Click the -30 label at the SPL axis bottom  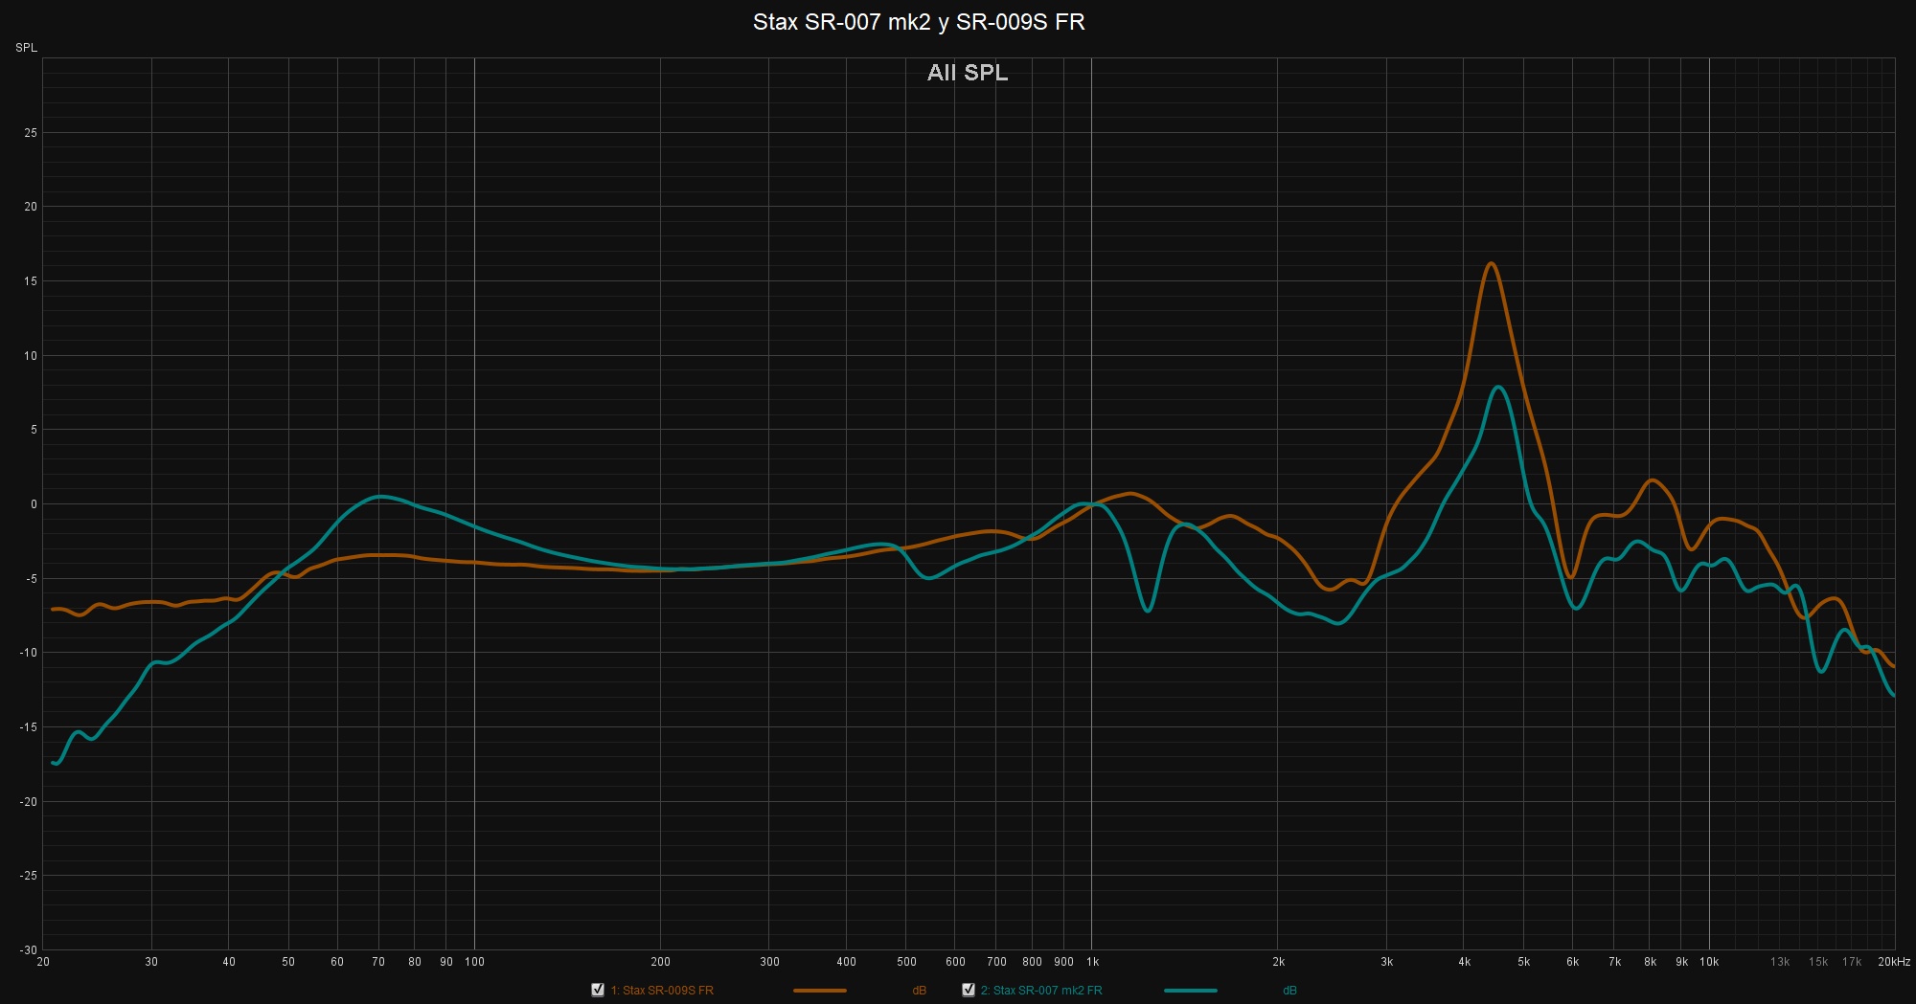pyautogui.click(x=30, y=949)
